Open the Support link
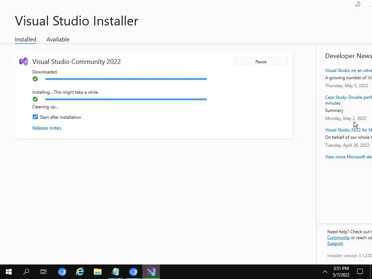Image resolution: width=372 pixels, height=279 pixels. pos(335,243)
